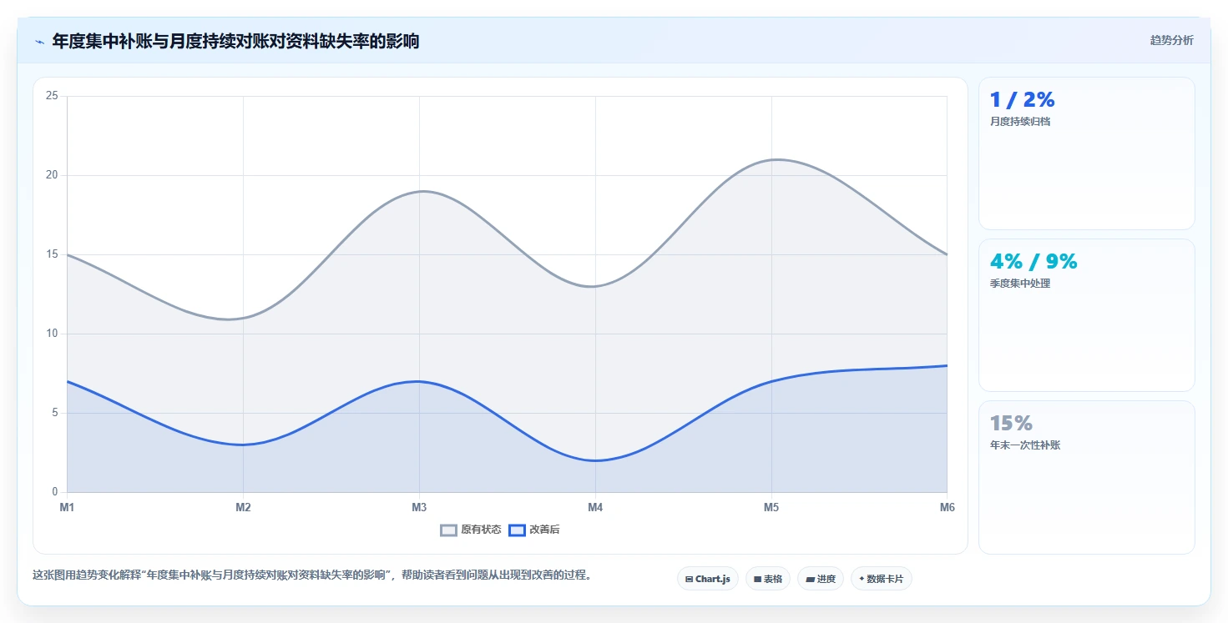Toggle the 原有状态 legend swatch
The height and width of the screenshot is (623, 1228).
click(x=448, y=530)
